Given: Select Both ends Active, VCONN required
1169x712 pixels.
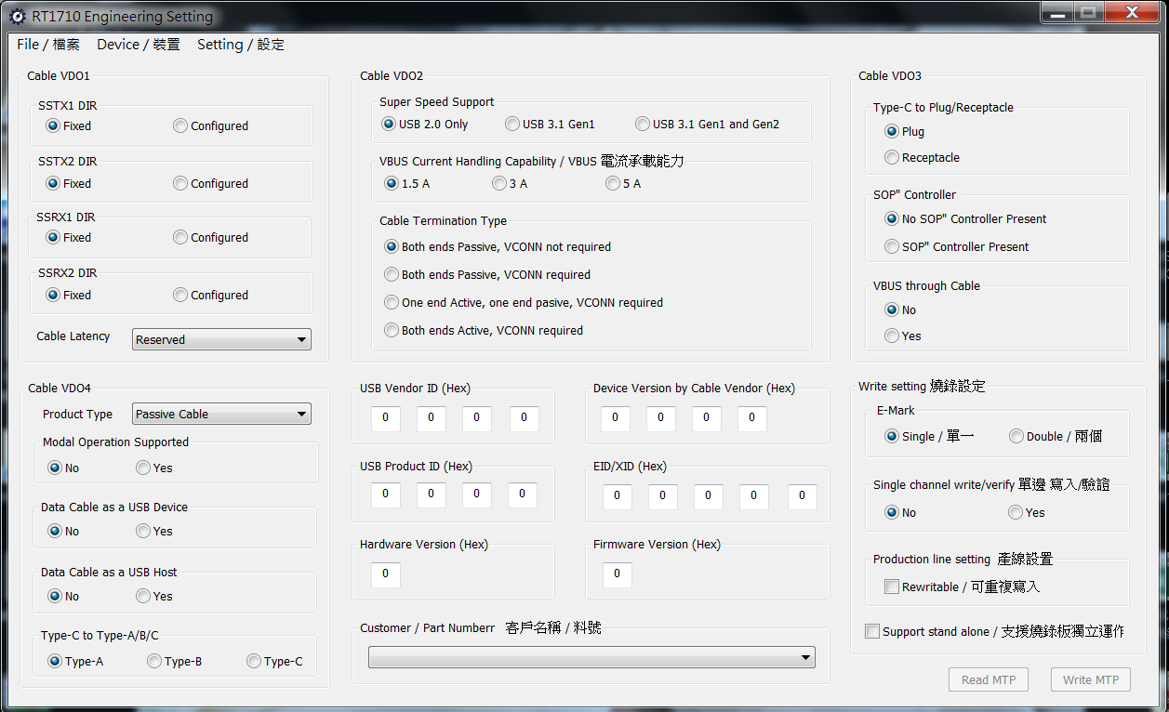Looking at the screenshot, I should click(392, 331).
